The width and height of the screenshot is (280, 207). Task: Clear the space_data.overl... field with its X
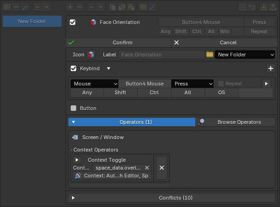click(x=147, y=168)
